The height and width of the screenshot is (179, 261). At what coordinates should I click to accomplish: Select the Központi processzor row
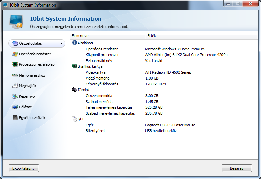[x=164, y=55]
